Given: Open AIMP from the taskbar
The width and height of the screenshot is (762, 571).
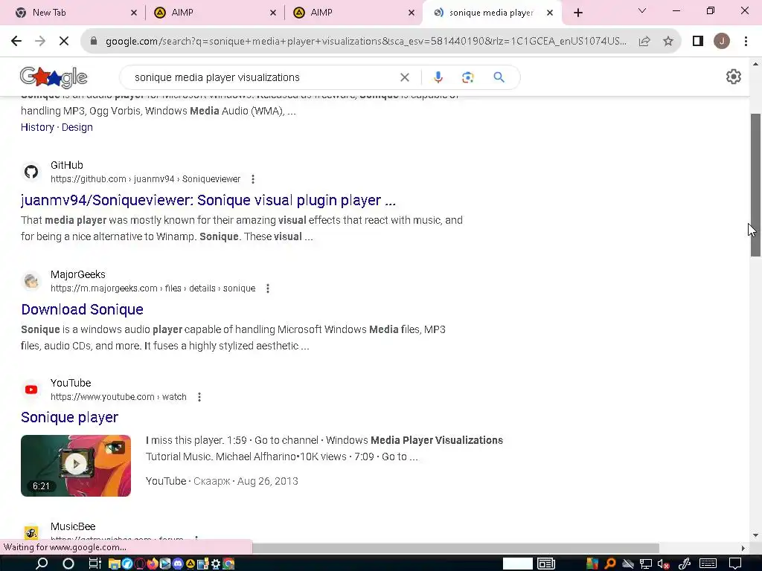Looking at the screenshot, I should [190, 564].
